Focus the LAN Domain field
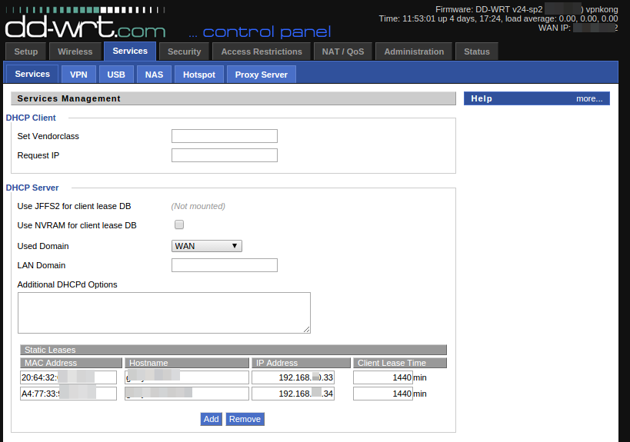This screenshot has height=442, width=630. [224, 265]
